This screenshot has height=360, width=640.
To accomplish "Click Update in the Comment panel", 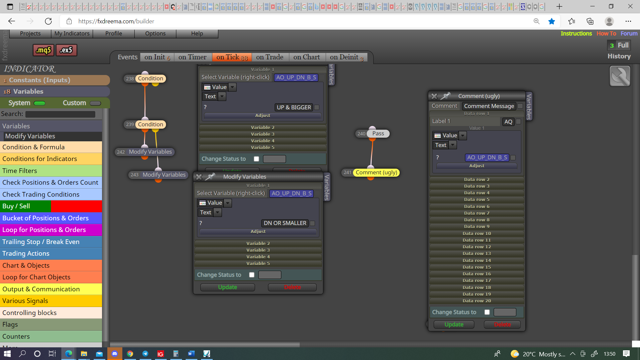I will click(454, 324).
